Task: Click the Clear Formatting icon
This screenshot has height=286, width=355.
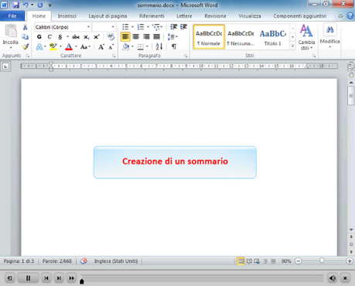Action: point(111,37)
